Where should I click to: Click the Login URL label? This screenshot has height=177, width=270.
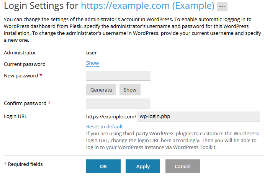pyautogui.click(x=15, y=116)
